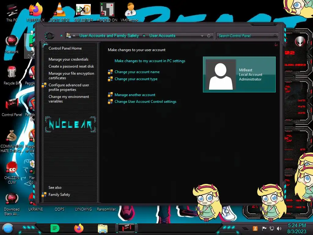
Task: Open Create a password reset disk
Action: click(x=71, y=66)
